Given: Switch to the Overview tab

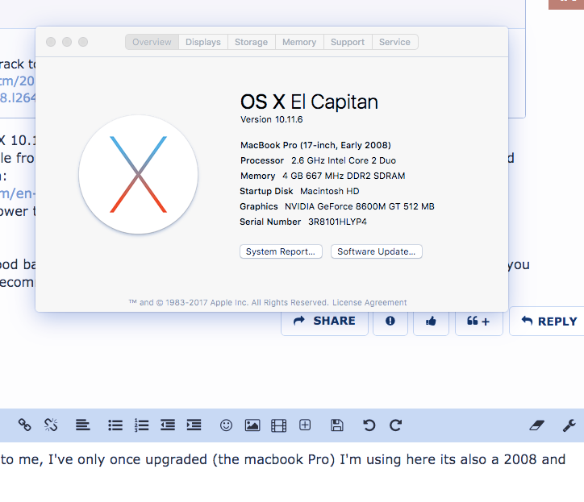Looking at the screenshot, I should click(152, 42).
